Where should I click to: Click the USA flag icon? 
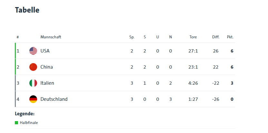coord(33,51)
